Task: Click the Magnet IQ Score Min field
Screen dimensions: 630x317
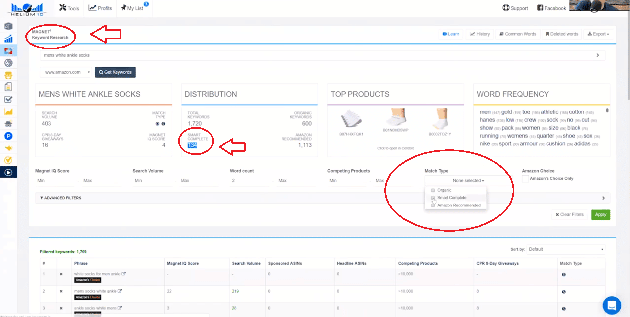Action: (x=55, y=181)
